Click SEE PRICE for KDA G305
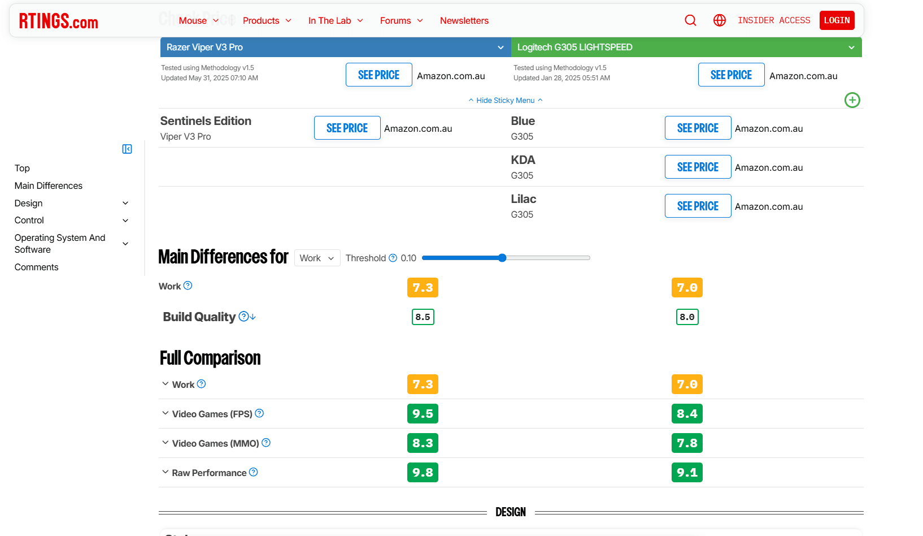 click(x=698, y=167)
